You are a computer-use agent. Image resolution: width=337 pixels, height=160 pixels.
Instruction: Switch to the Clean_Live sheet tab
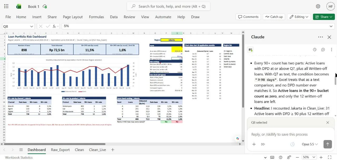(x=97, y=150)
